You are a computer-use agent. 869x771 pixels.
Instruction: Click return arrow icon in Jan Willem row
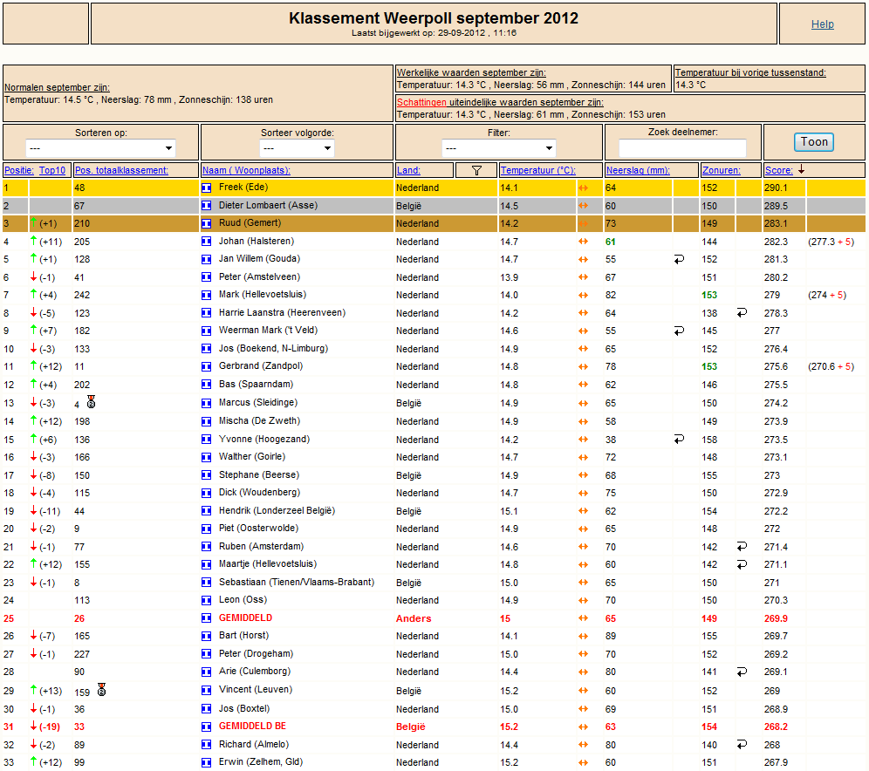click(x=679, y=259)
